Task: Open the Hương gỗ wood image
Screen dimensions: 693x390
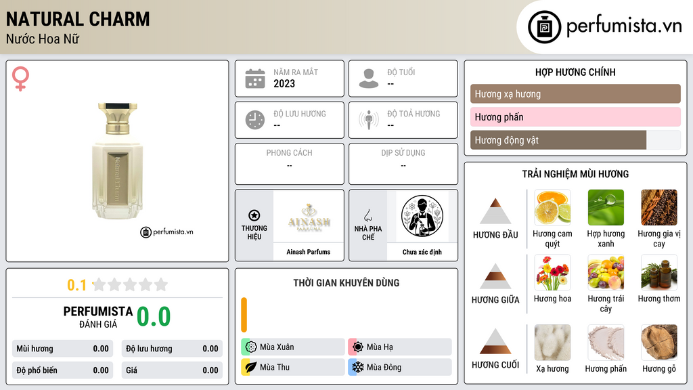Action: [659, 343]
